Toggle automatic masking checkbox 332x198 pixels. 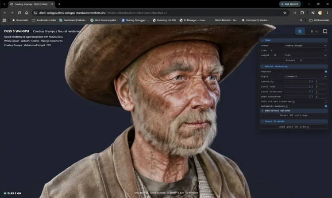coord(326,106)
